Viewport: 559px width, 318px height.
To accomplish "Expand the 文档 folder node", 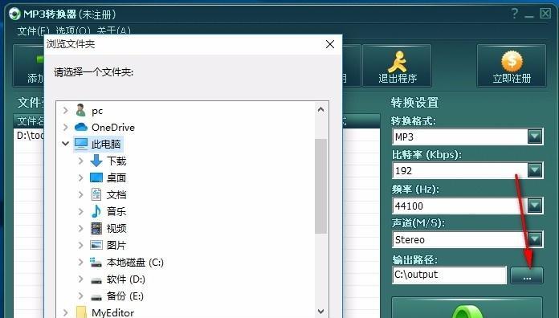I will click(x=81, y=194).
